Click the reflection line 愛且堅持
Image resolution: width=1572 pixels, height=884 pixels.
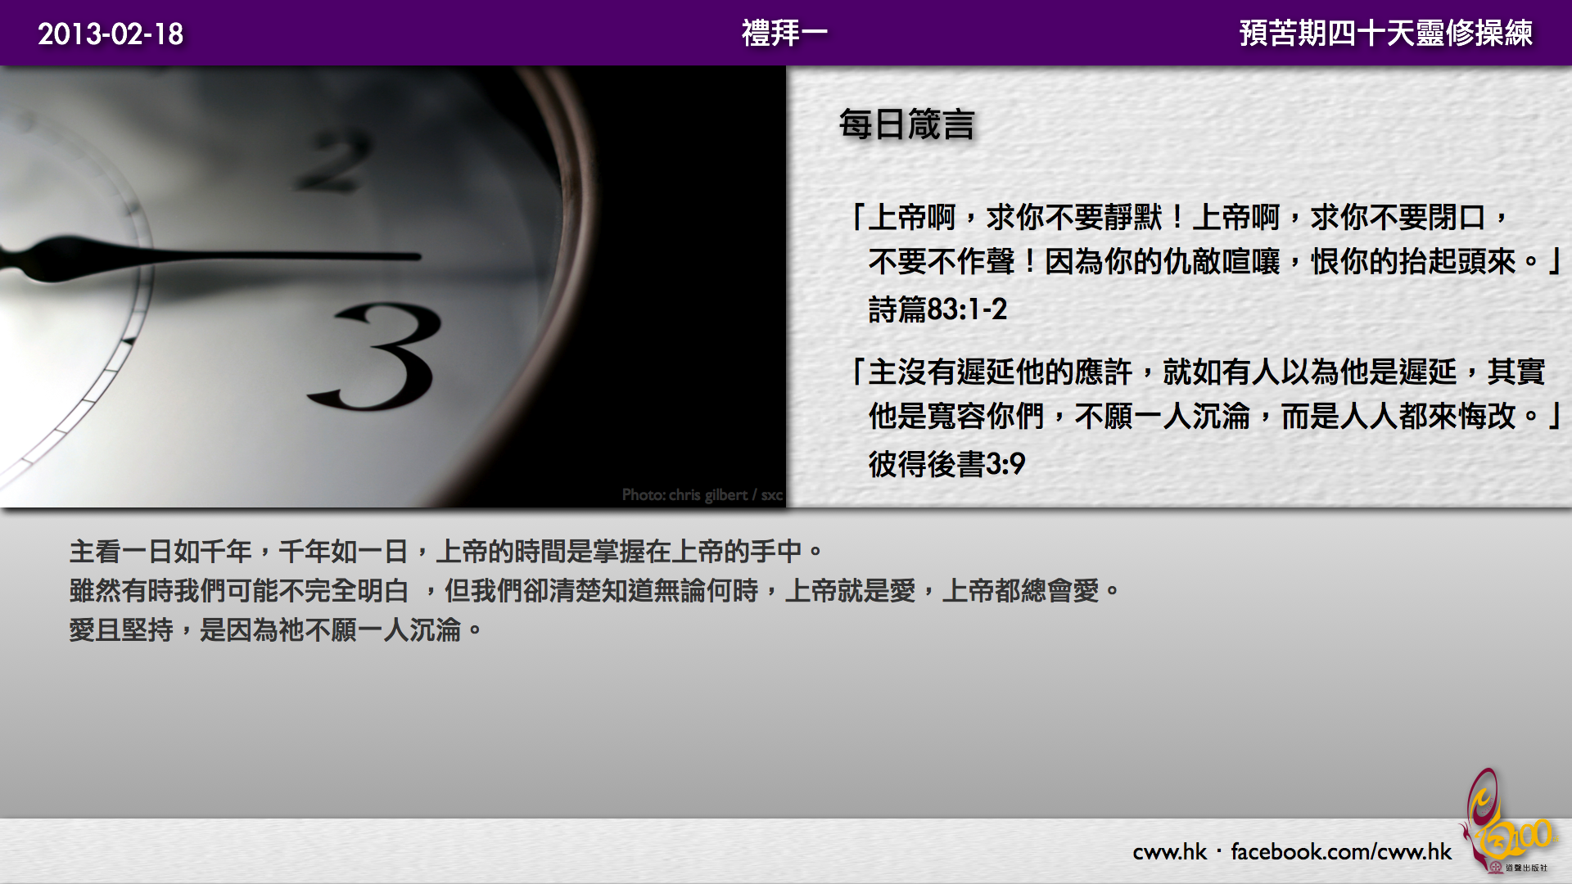pos(276,630)
